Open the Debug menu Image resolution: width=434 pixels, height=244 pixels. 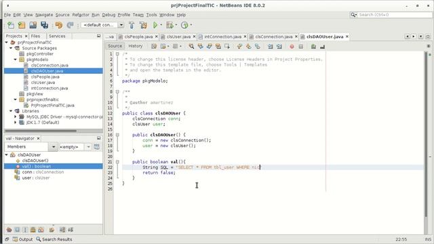point(108,15)
